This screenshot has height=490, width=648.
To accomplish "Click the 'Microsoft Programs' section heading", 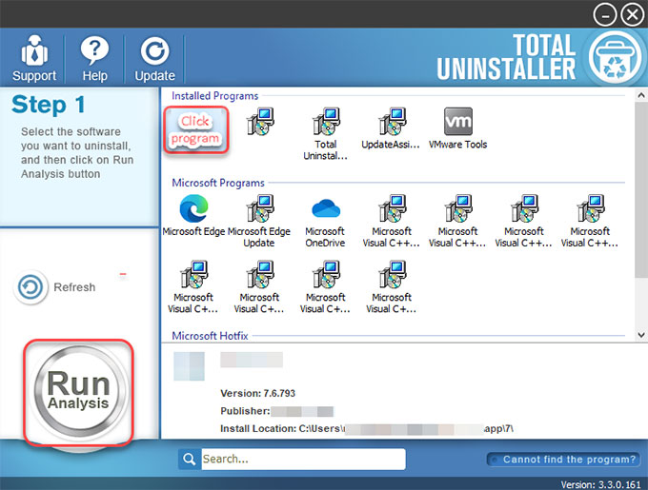I will point(218,183).
